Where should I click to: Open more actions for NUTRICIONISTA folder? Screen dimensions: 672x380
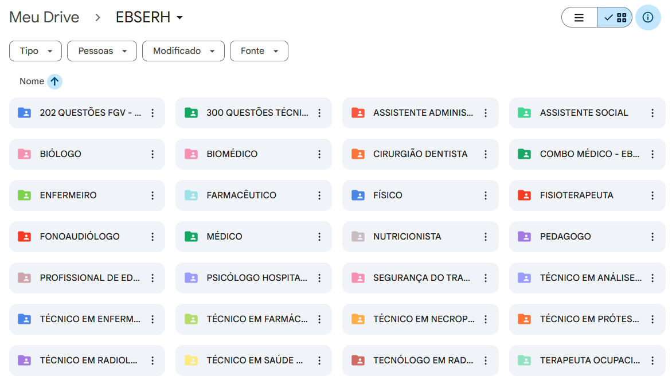pyautogui.click(x=486, y=237)
